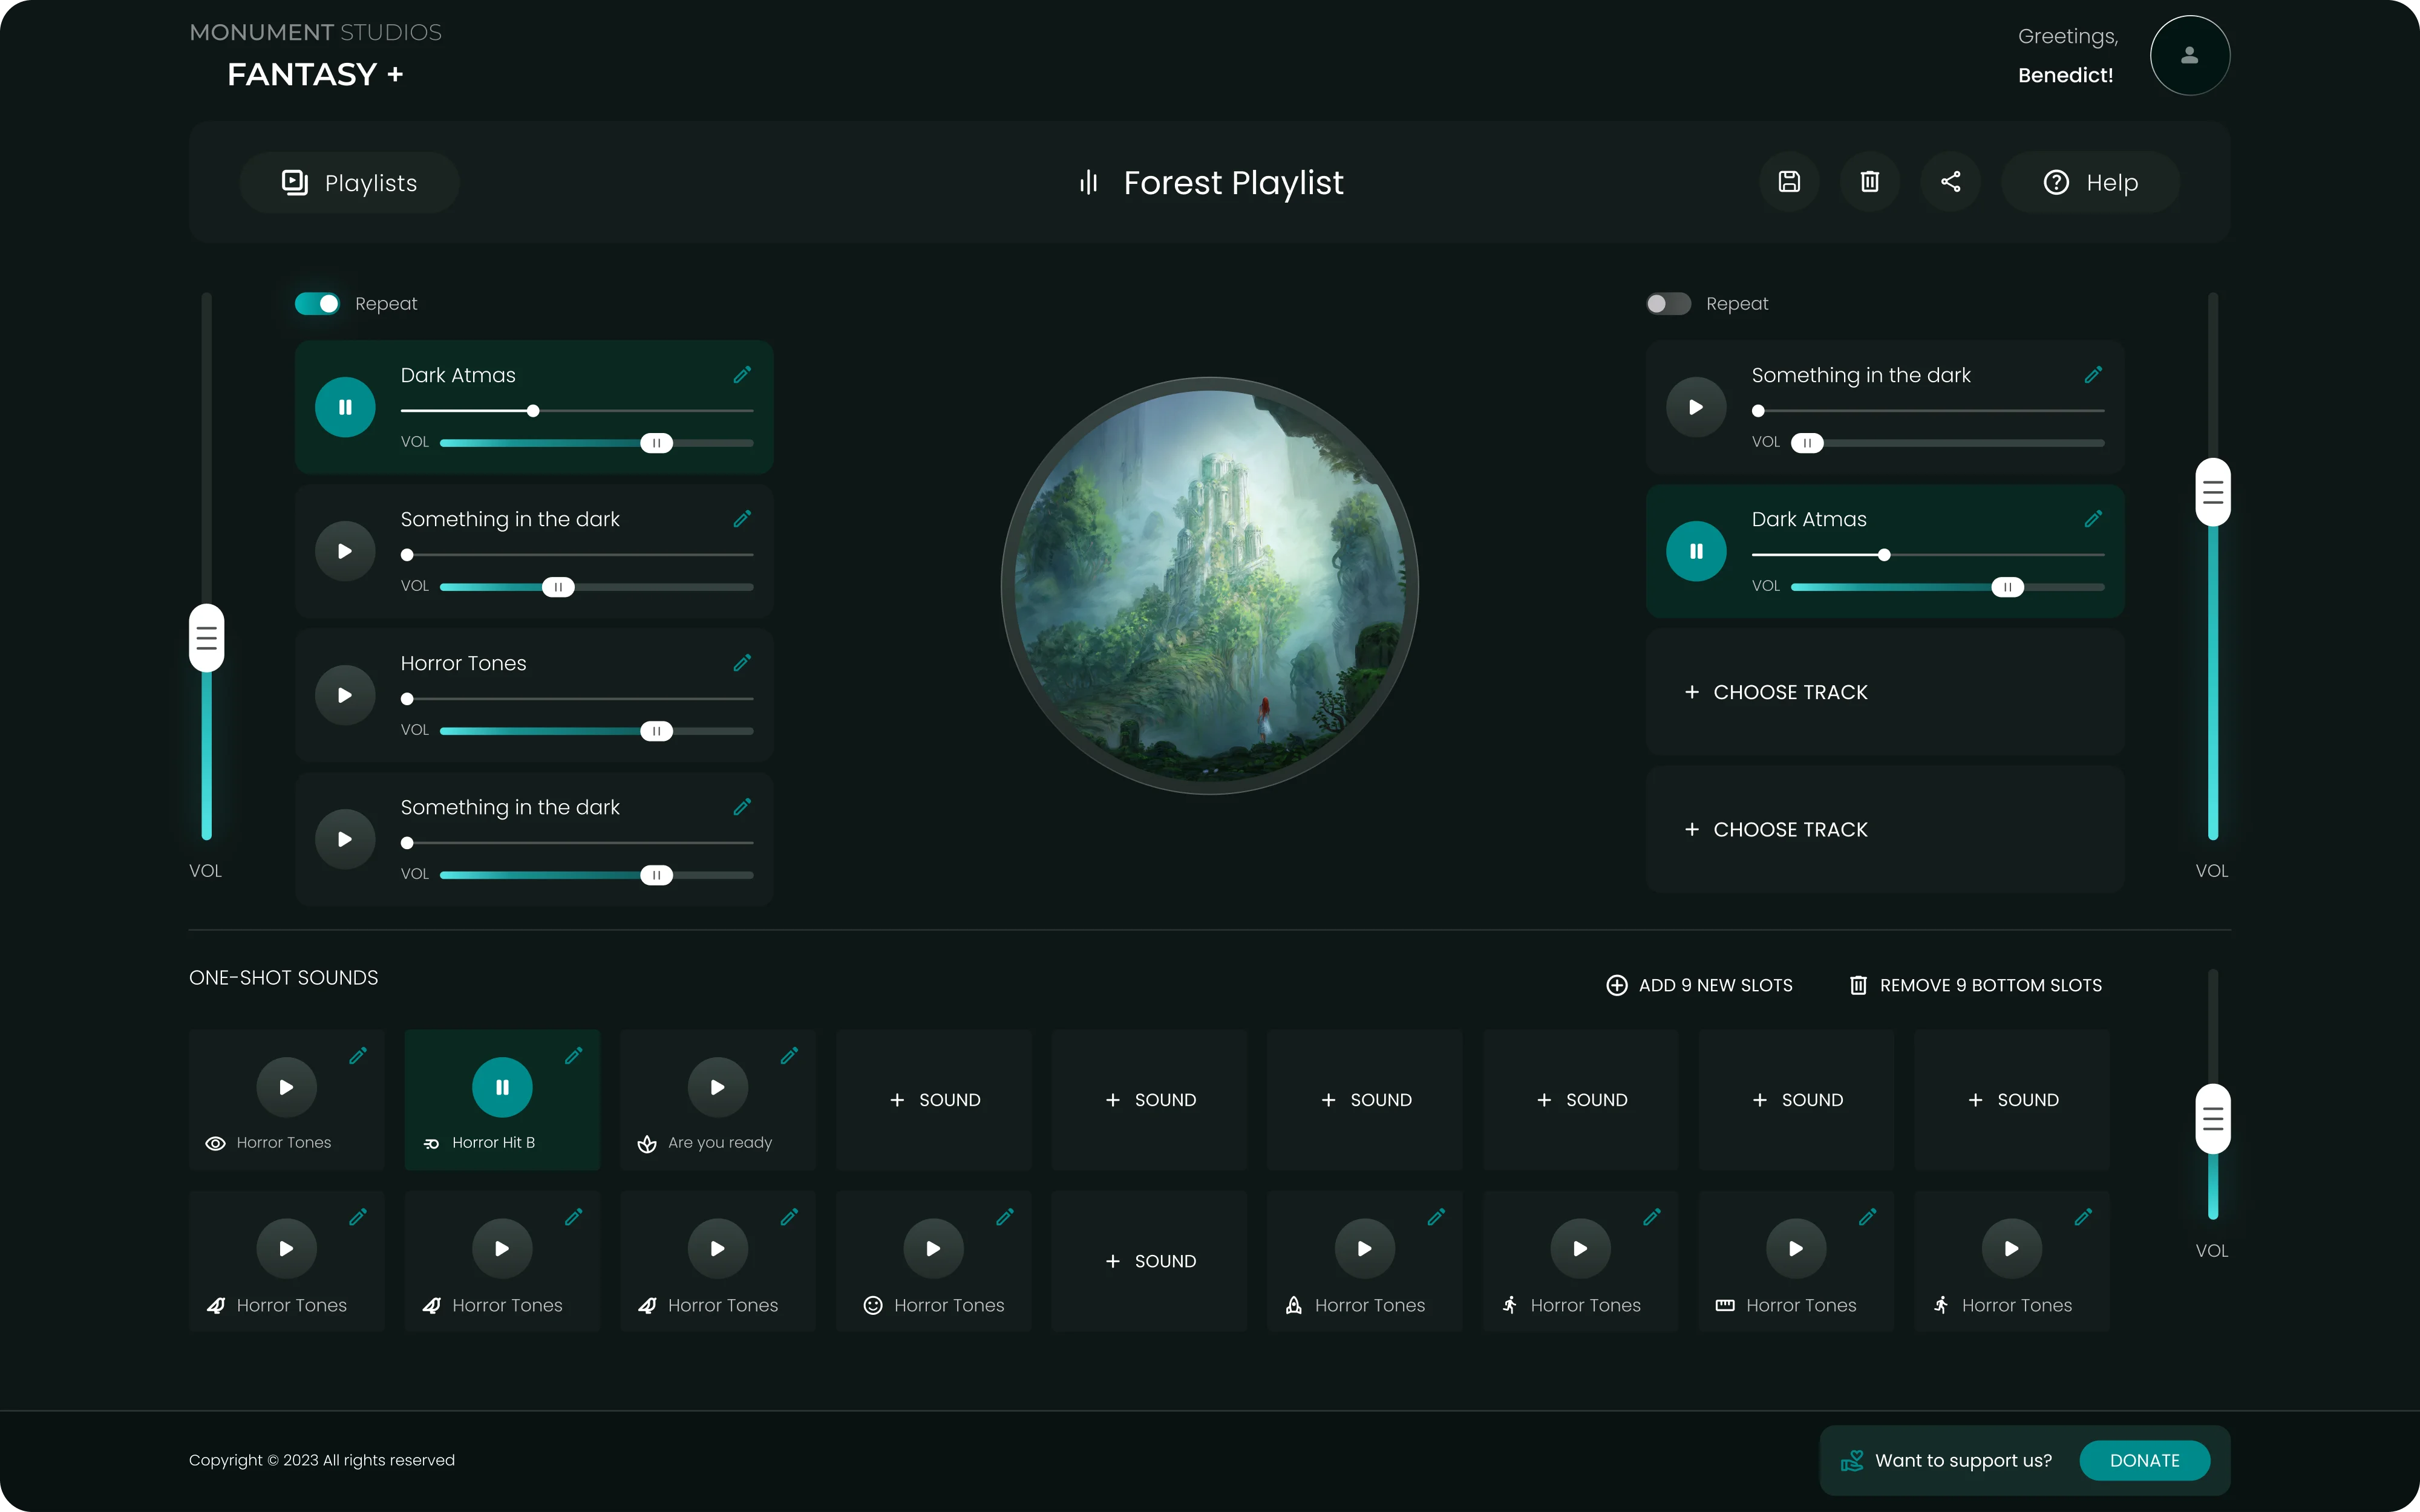Click the smiley icon beside Horror Tones
2420x1512 pixels.
click(x=873, y=1305)
